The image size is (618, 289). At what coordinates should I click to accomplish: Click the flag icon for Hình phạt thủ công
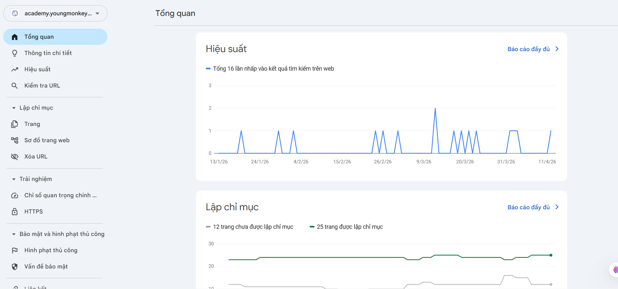pos(15,250)
